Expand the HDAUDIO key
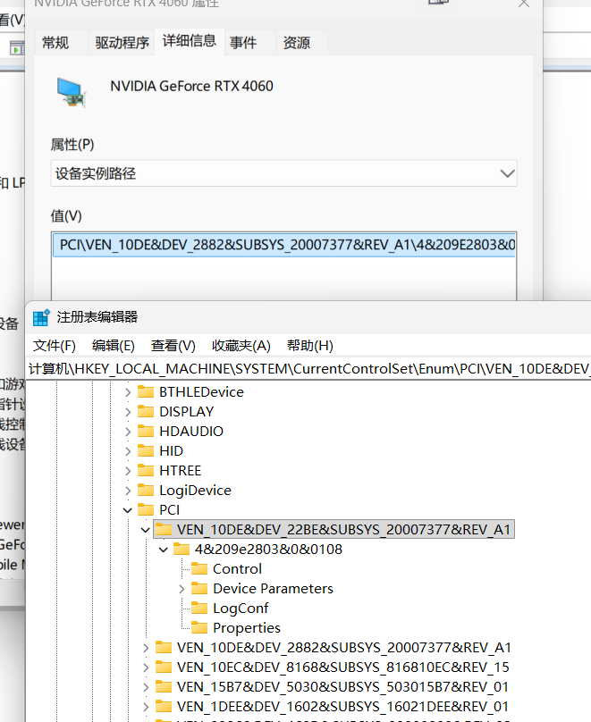This screenshot has height=722, width=591. coord(128,432)
